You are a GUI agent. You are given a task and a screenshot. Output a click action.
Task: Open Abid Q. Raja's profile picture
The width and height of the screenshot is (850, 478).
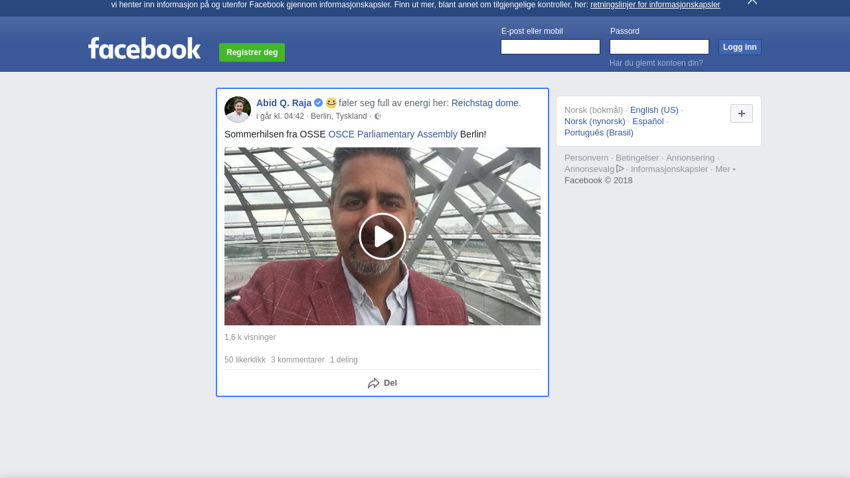coord(238,110)
